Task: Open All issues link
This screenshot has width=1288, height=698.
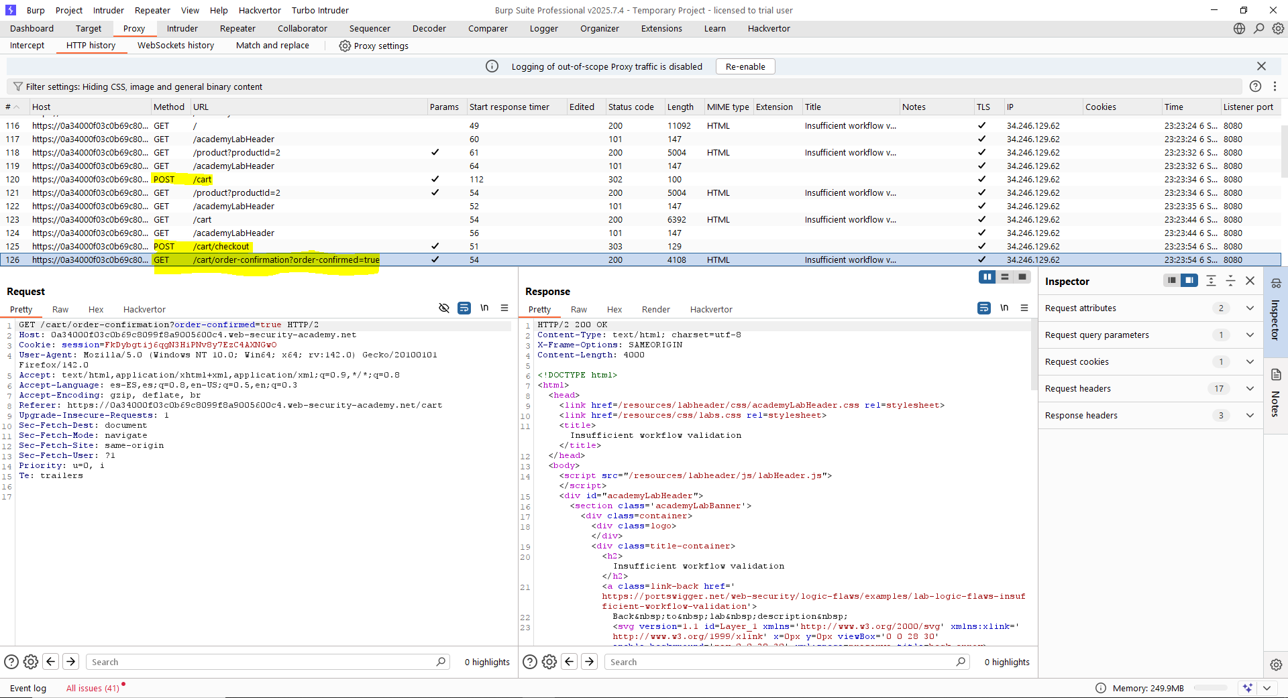Action: tap(93, 688)
